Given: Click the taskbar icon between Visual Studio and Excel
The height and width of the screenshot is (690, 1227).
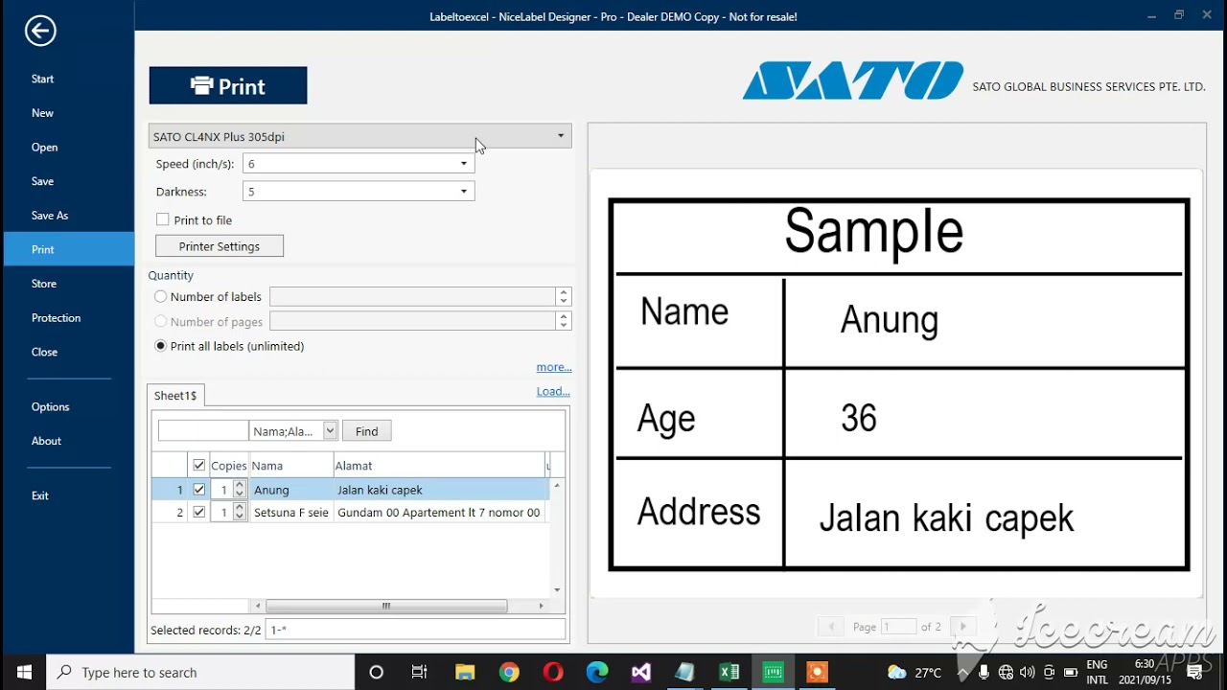Looking at the screenshot, I should 685,672.
